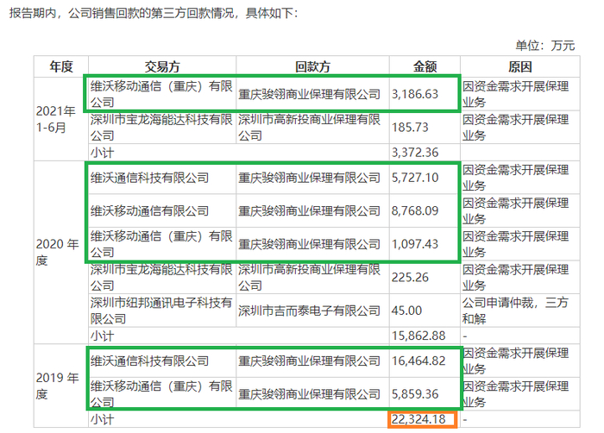Click the 金额 column header
Screen dimensions: 604x433
(x=425, y=66)
